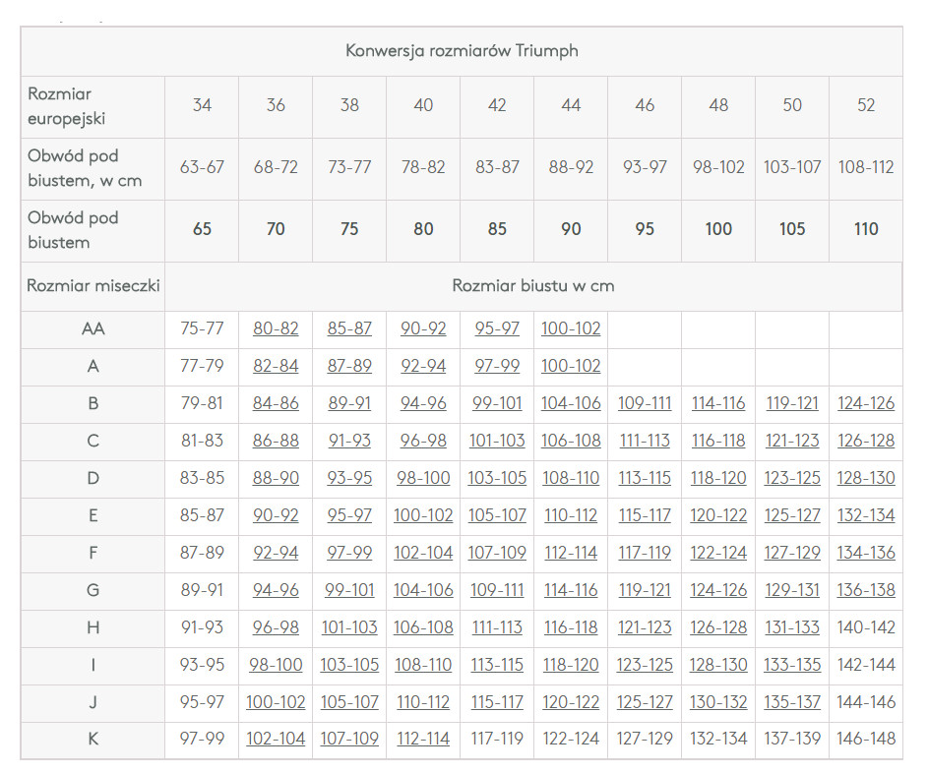This screenshot has width=928, height=773.
Task: Click the 'Konwersja rozmiarów Triumph' table title
Action: tap(462, 51)
